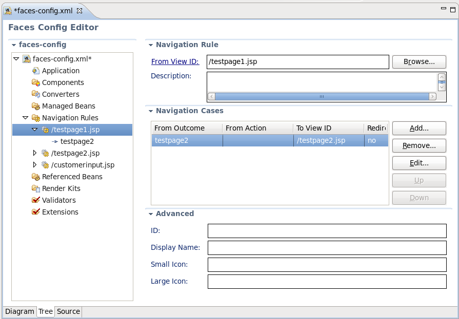Select the Validators checkmark icon

[35, 200]
